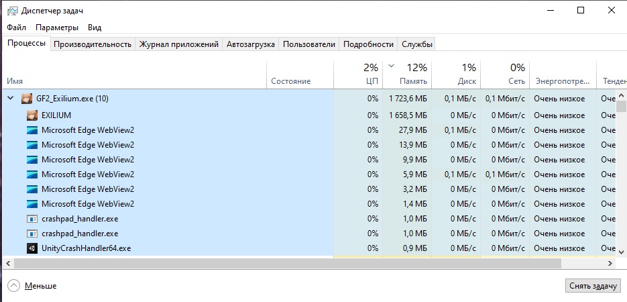Click the WebView2 icon in the 5,9 МБ row
This screenshot has width=627, height=302.
pyautogui.click(x=32, y=174)
